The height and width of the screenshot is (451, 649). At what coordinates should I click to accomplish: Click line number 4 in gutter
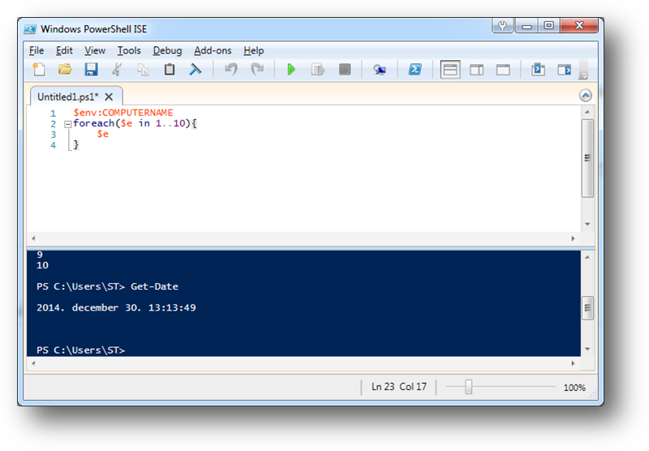tap(53, 145)
